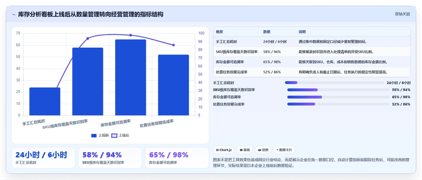Click the 手工汇总耗时 progress bar

(x=335, y=83)
